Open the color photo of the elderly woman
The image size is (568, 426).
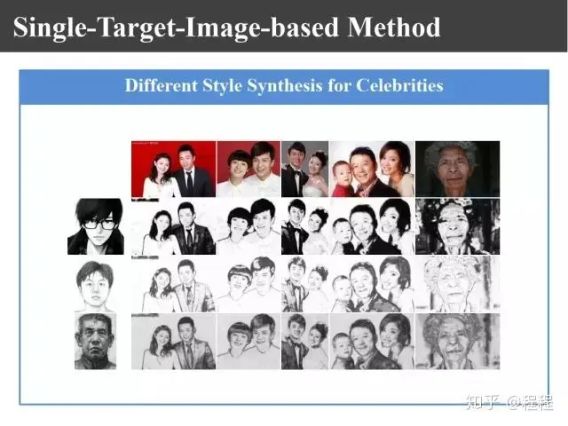[x=458, y=170]
